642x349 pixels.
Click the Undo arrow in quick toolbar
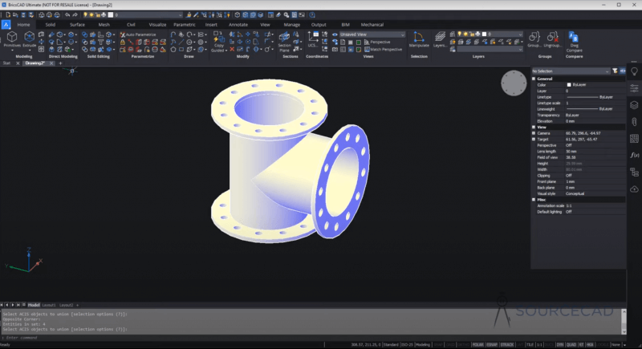[x=67, y=14]
